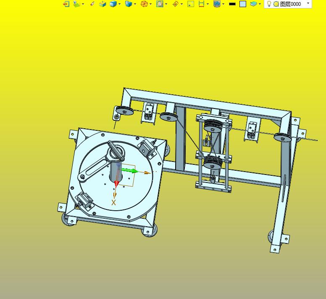
Task: Open the layers manager dropdown arrow
Action: (260, 4)
